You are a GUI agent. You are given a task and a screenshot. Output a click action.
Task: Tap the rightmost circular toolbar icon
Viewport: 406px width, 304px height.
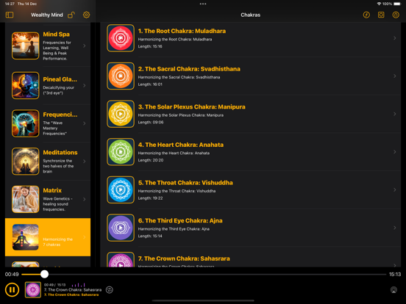(396, 15)
